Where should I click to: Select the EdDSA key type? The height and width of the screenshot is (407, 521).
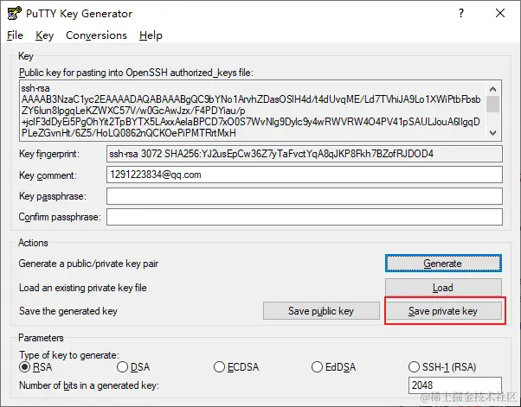pos(318,367)
